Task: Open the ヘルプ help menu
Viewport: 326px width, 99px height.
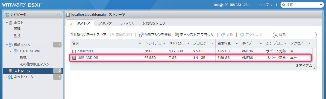Action: 266,5
